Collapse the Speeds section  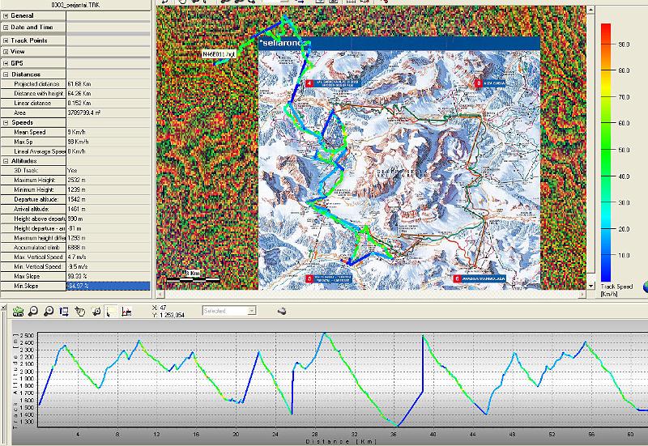point(6,123)
